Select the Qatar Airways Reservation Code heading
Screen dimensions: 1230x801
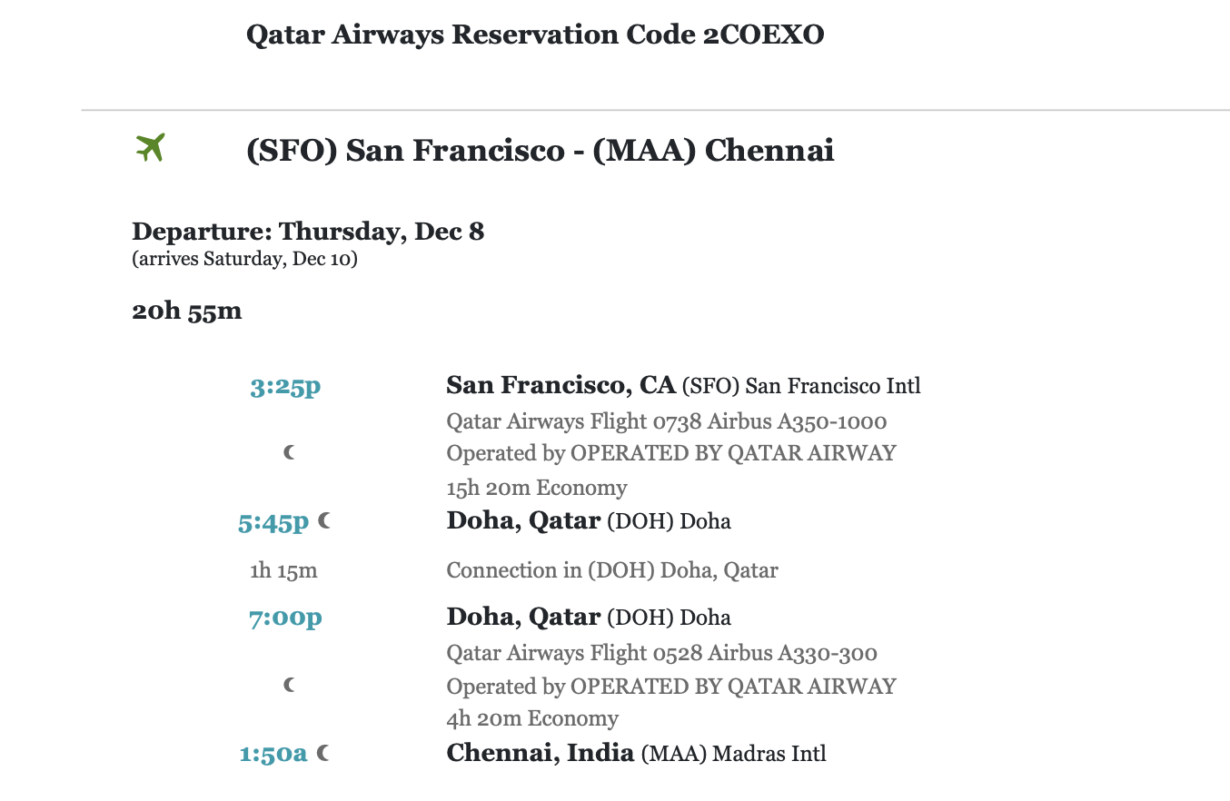[535, 35]
